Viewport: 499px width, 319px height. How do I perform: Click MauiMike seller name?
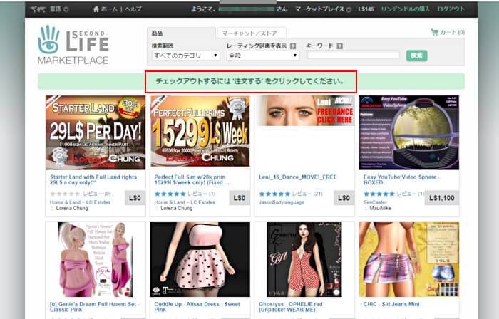click(380, 208)
